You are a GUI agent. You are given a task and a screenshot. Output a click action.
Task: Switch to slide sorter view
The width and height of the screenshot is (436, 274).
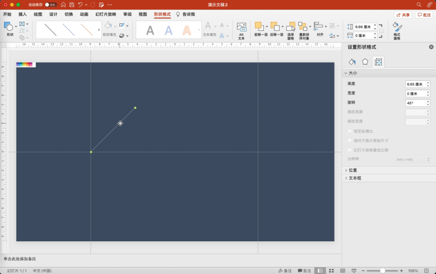pos(331,271)
